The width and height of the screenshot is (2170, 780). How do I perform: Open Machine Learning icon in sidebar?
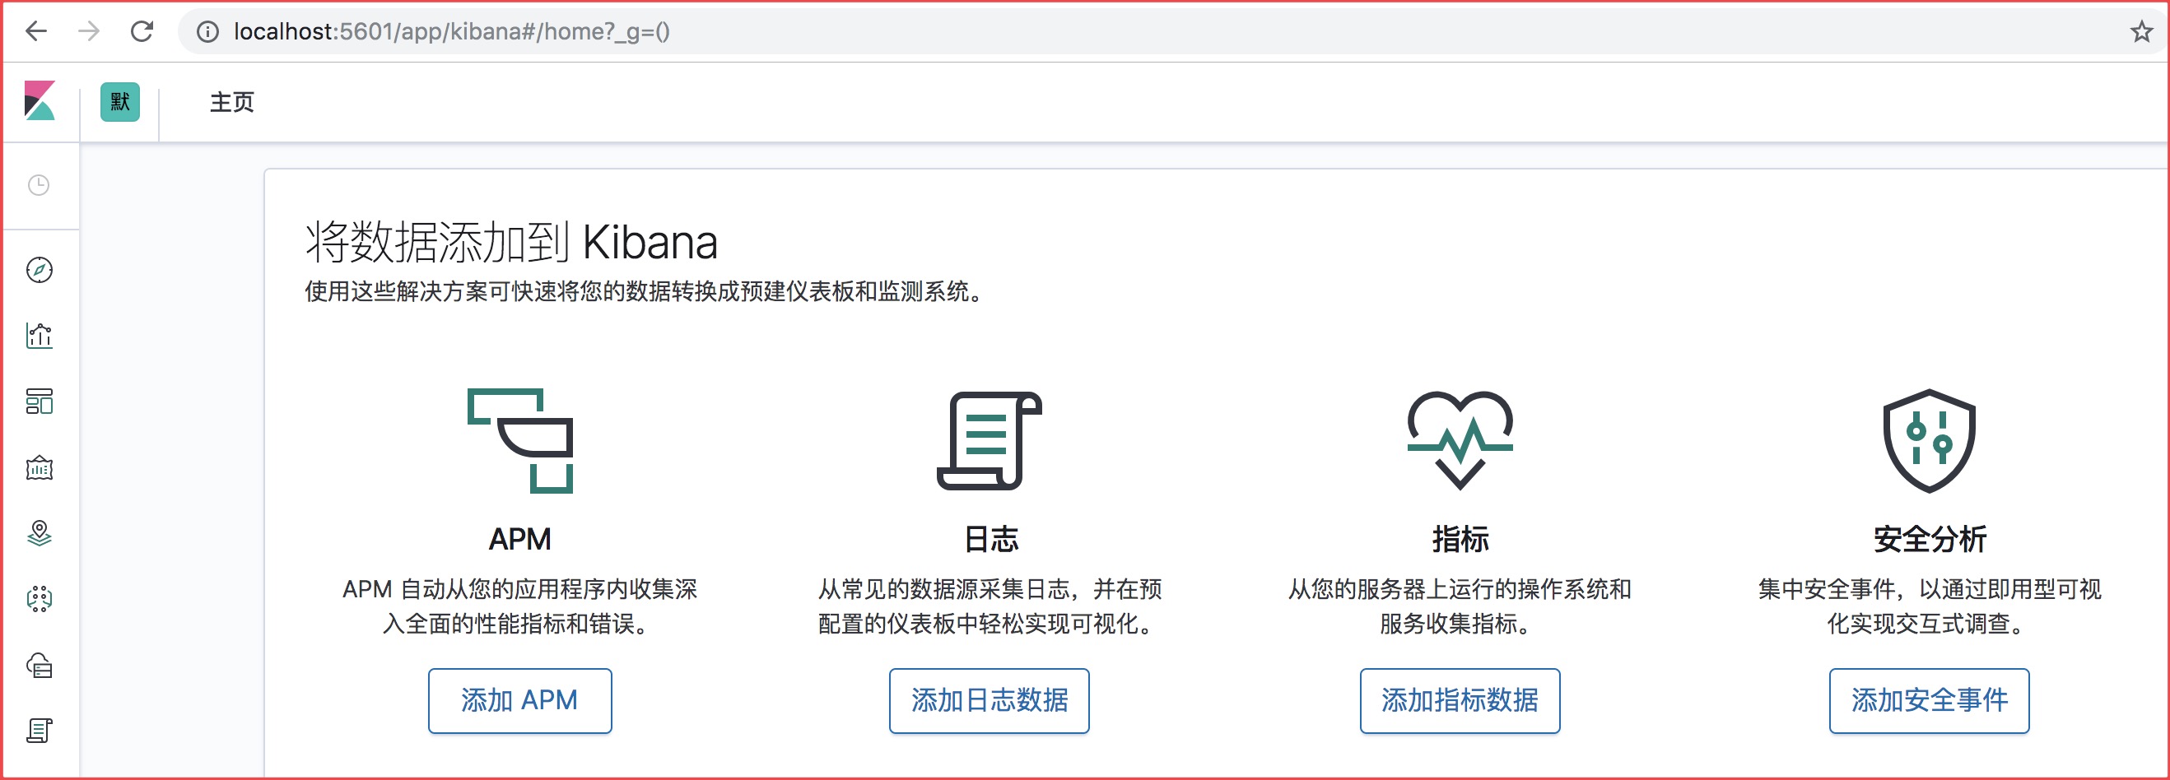pyautogui.click(x=40, y=599)
